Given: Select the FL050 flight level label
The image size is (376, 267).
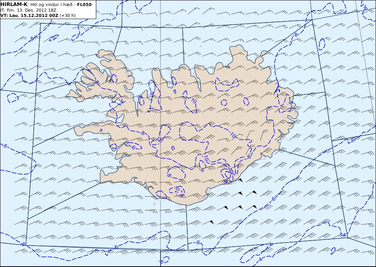Looking at the screenshot, I should pyautogui.click(x=84, y=5).
